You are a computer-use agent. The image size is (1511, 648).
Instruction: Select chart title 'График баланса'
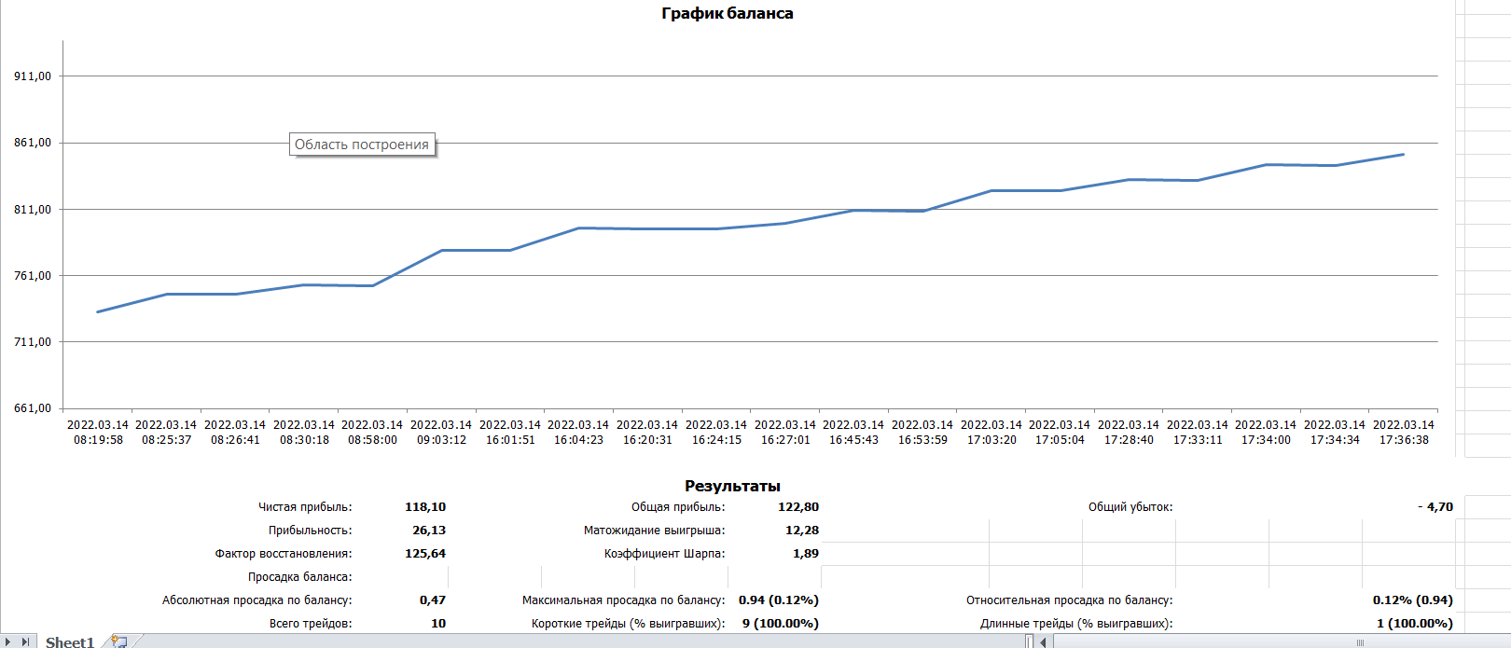[x=728, y=13]
